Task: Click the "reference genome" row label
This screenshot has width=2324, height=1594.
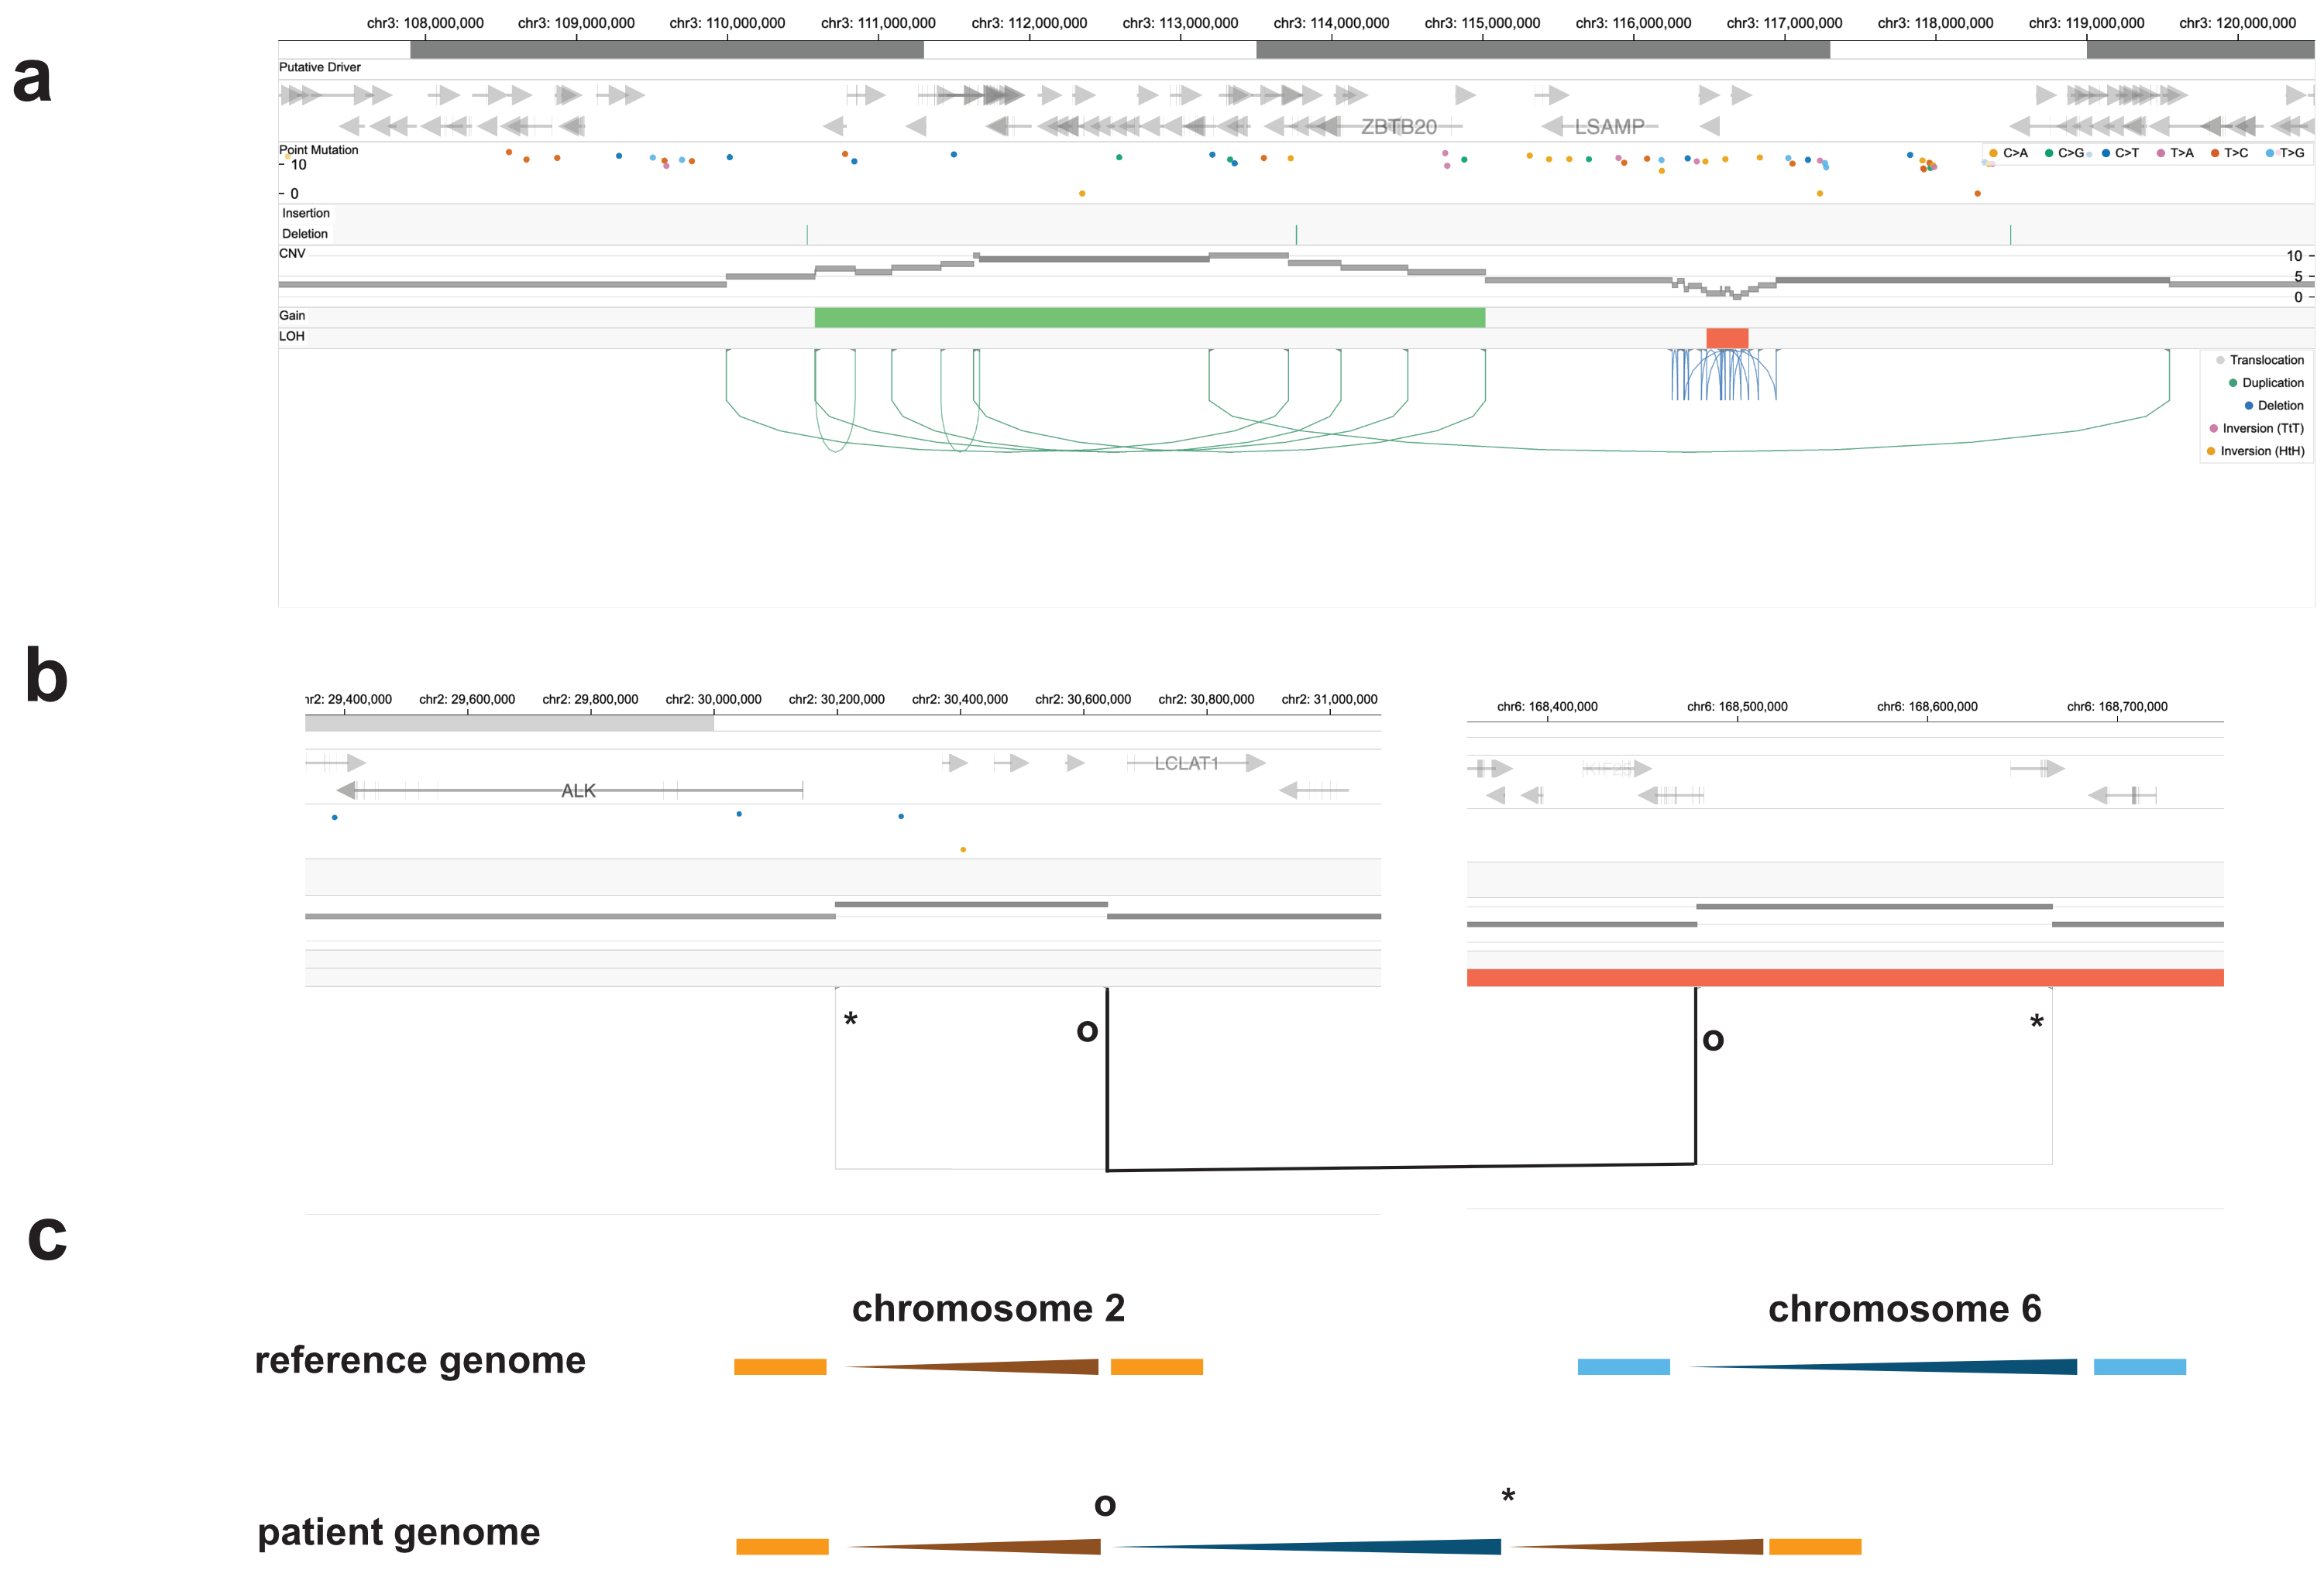Action: (x=420, y=1360)
